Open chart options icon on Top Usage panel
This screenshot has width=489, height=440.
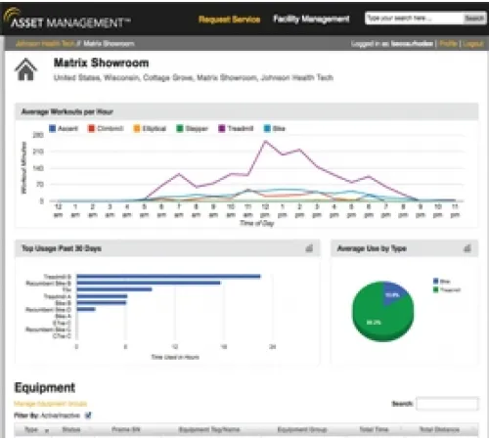click(x=309, y=248)
